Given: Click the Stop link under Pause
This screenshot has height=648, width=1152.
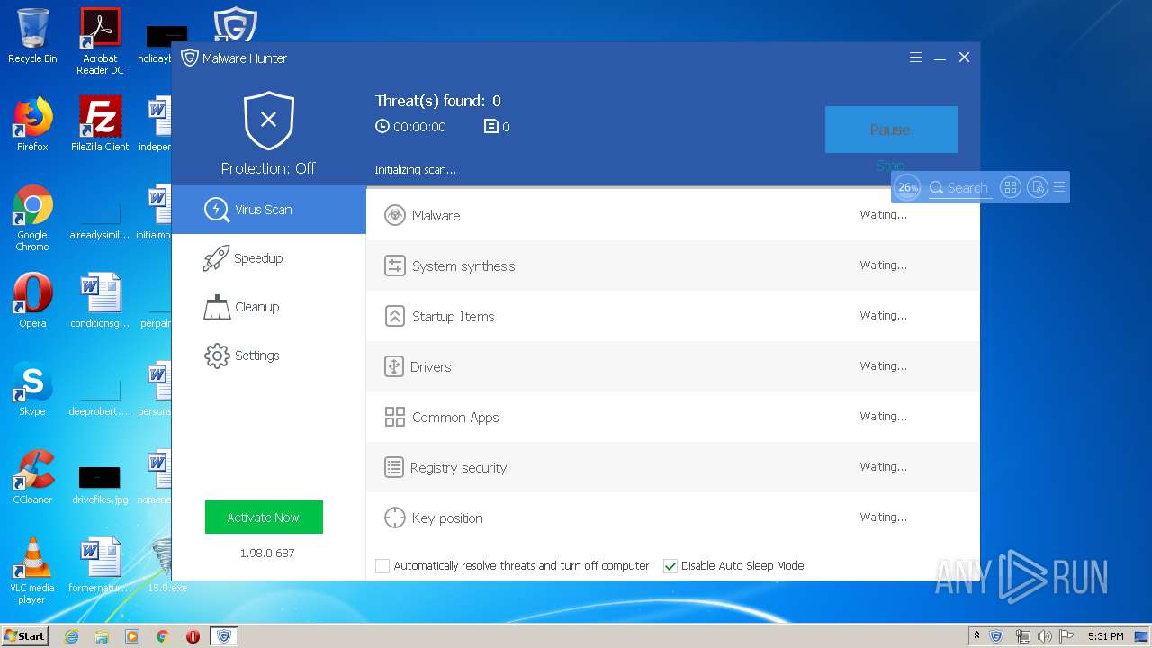Looking at the screenshot, I should 890,166.
